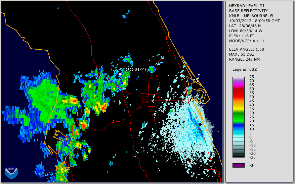The width and height of the screenshot is (295, 184).
Task: Click the '20' legend scale value
Action: coord(252,121)
